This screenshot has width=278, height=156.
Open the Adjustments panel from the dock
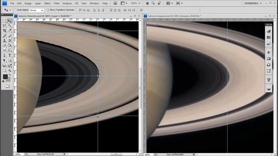point(268,52)
